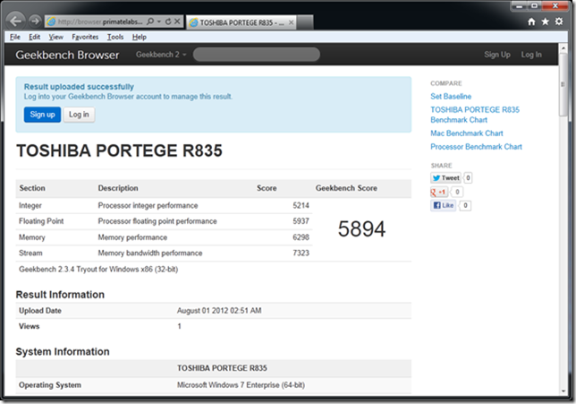Select the Floating Point score 5937
576x404 pixels.
click(x=301, y=221)
